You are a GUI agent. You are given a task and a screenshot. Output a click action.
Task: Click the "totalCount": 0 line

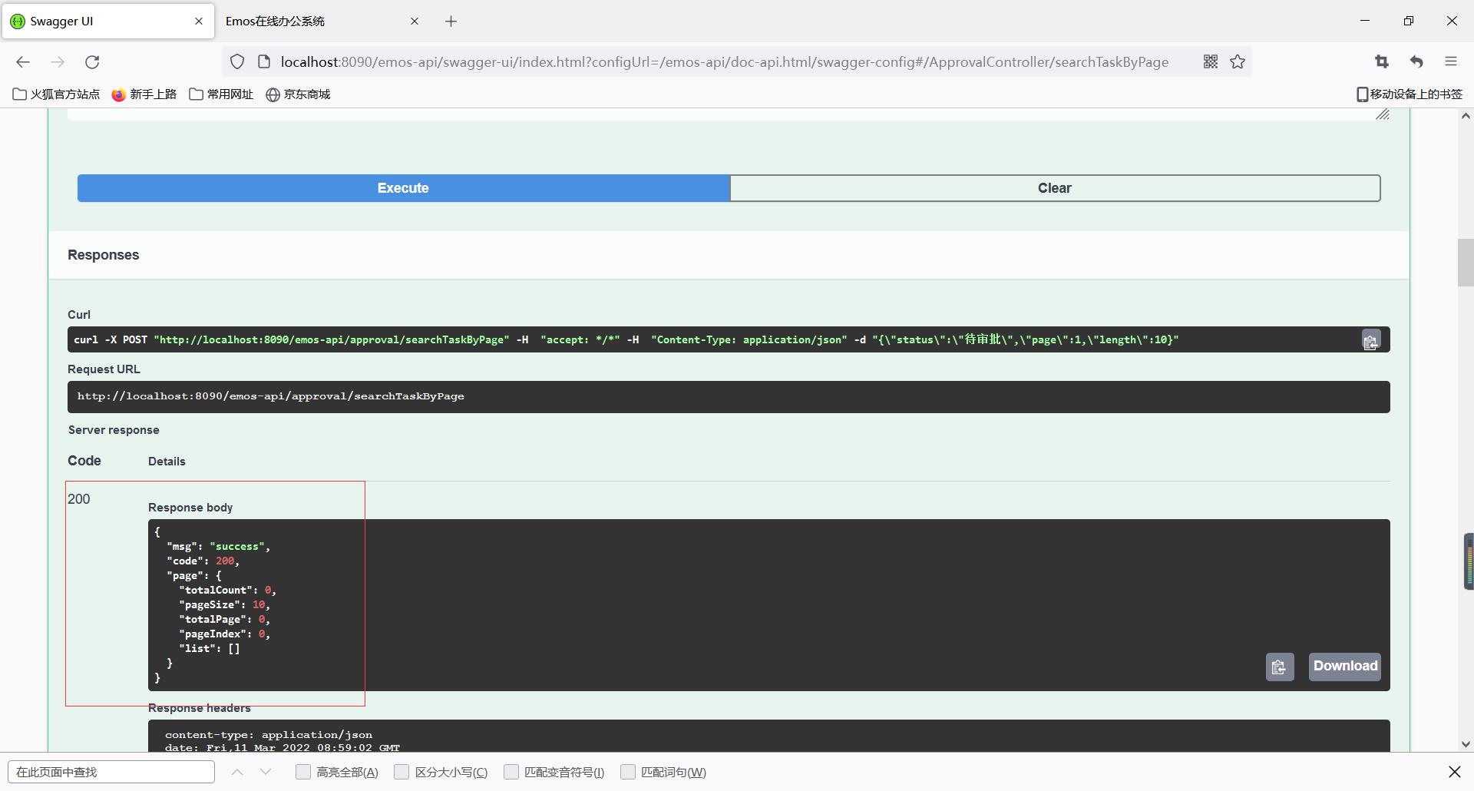[x=227, y=591]
